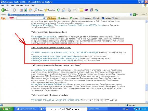Open the Home page icon

30,10
